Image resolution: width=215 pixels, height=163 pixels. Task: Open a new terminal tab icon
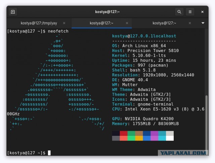(x=13, y=12)
